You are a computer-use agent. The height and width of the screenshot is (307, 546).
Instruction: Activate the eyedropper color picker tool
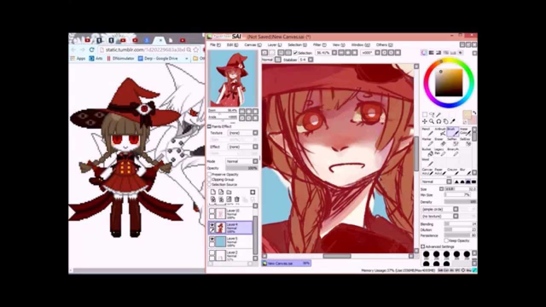[453, 122]
